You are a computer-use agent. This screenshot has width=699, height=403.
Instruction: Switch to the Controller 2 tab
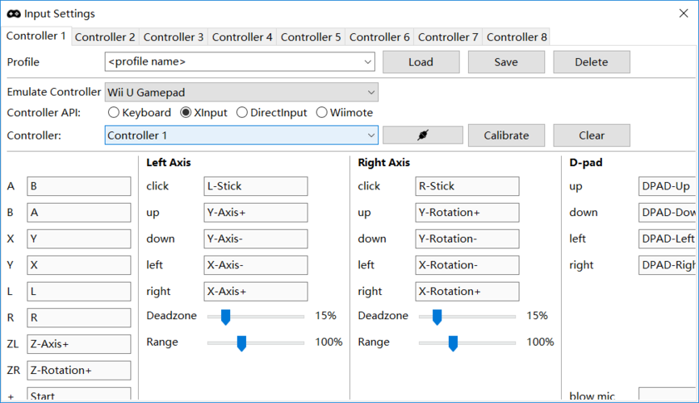pyautogui.click(x=105, y=37)
